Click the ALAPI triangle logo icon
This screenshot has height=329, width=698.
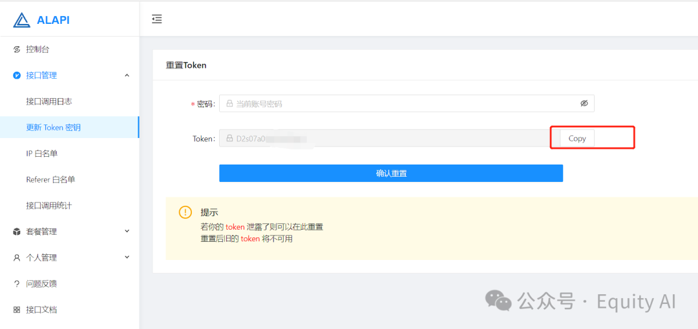(x=21, y=20)
